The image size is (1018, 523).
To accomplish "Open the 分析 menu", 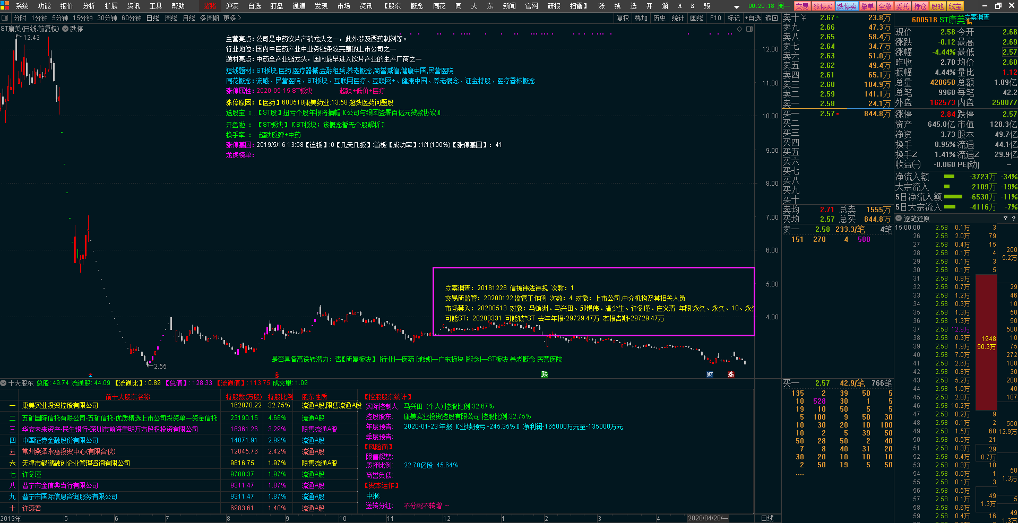I will [89, 6].
